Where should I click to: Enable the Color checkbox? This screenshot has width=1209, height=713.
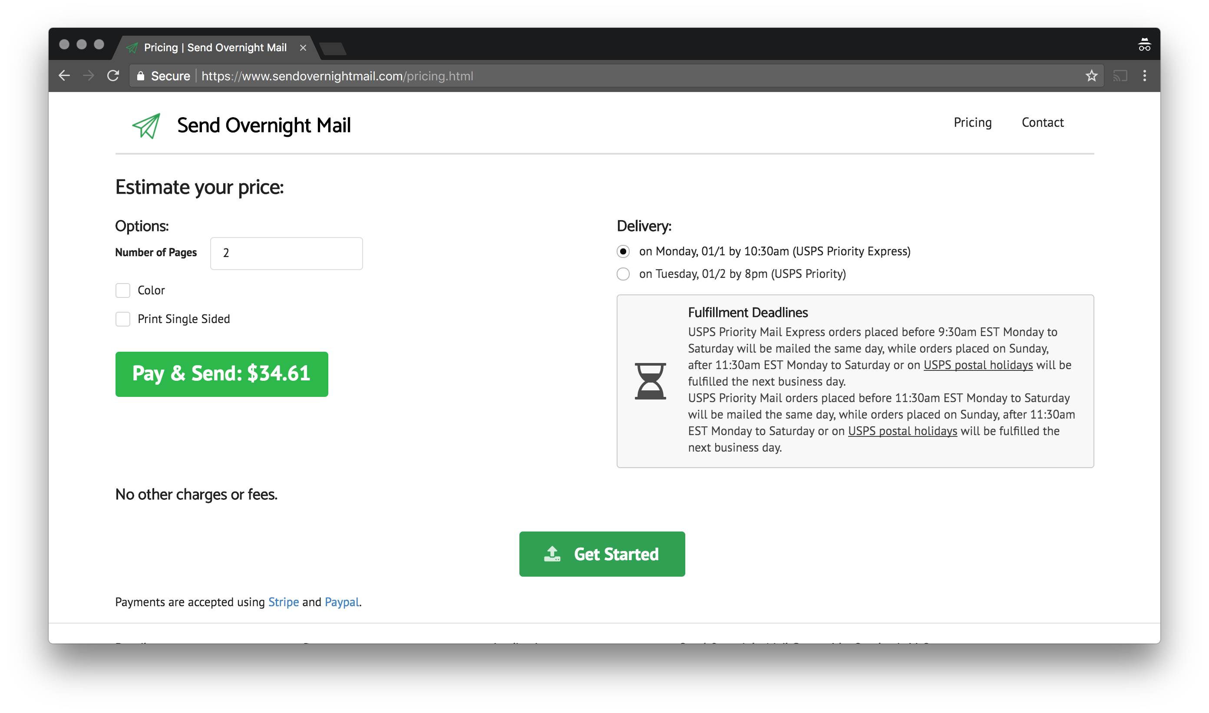coord(123,290)
